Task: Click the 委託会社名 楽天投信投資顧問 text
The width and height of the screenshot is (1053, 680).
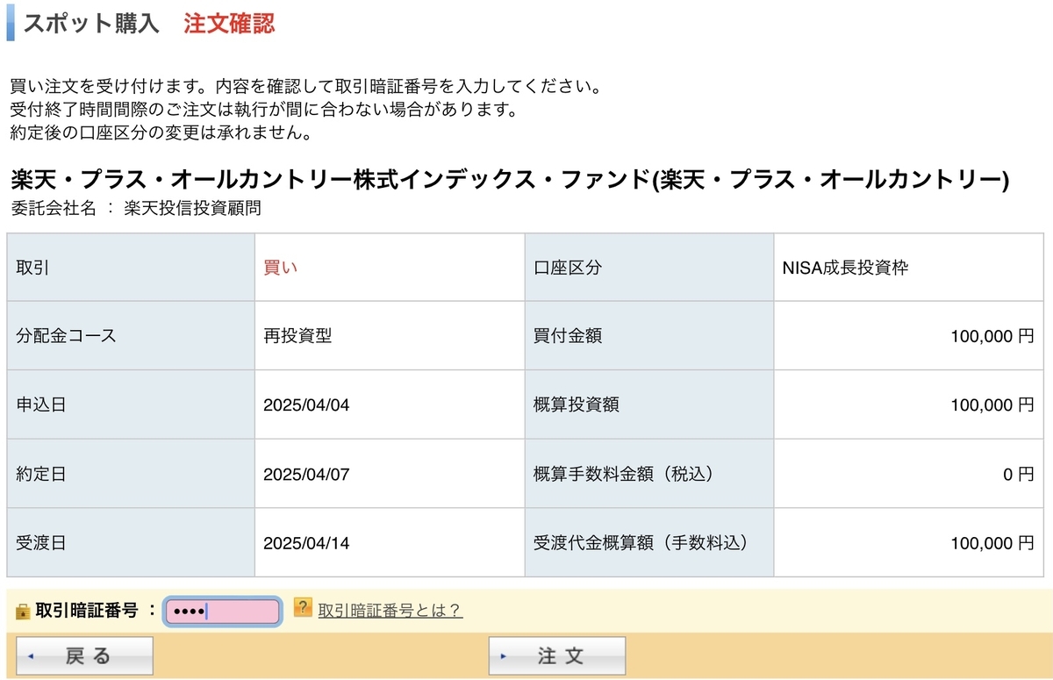Action: pyautogui.click(x=136, y=209)
